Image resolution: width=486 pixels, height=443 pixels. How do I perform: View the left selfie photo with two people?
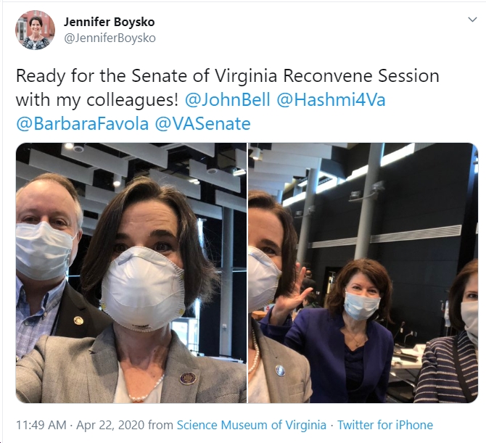(x=131, y=273)
